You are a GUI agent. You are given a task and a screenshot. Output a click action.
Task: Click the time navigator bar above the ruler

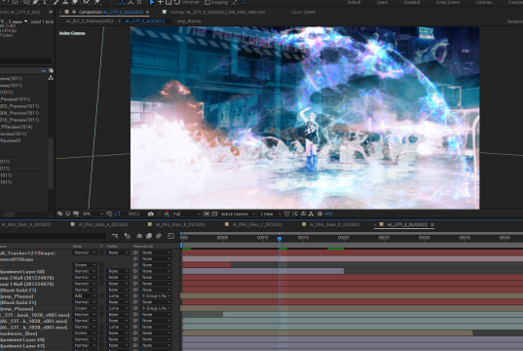pyautogui.click(x=352, y=233)
